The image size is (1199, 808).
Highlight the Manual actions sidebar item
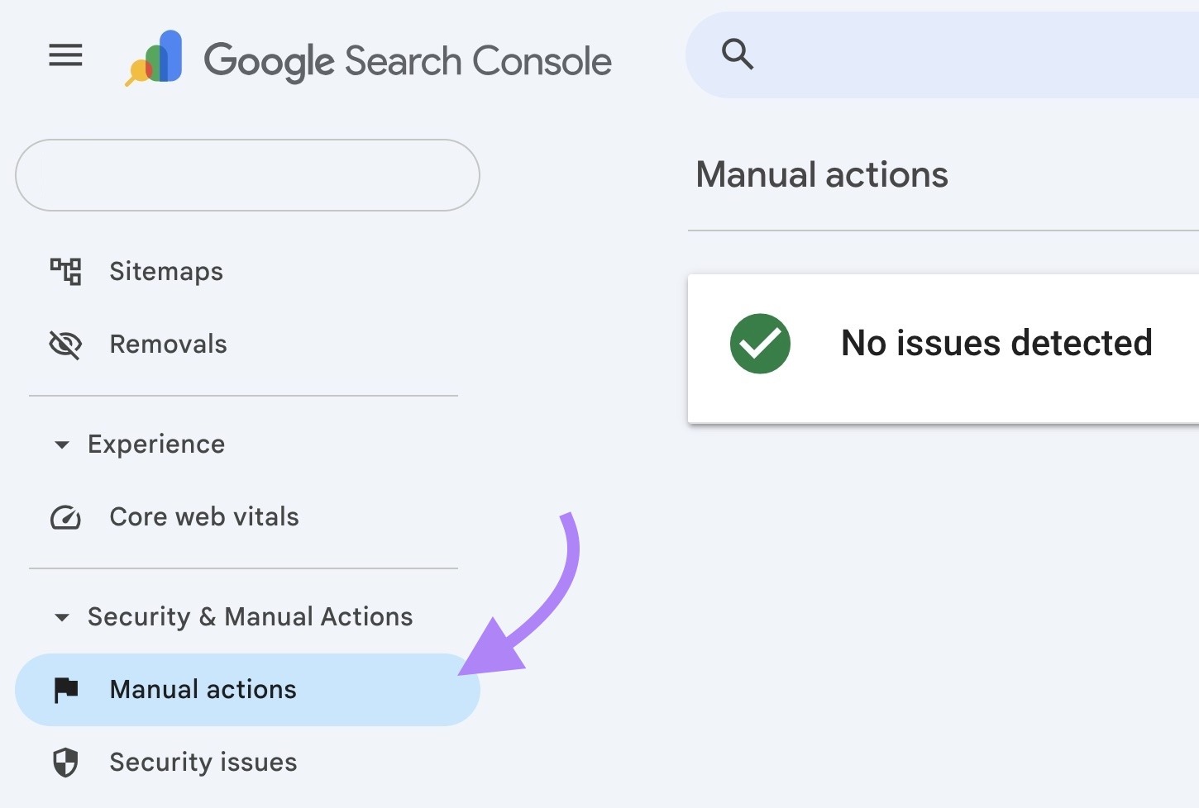click(203, 690)
